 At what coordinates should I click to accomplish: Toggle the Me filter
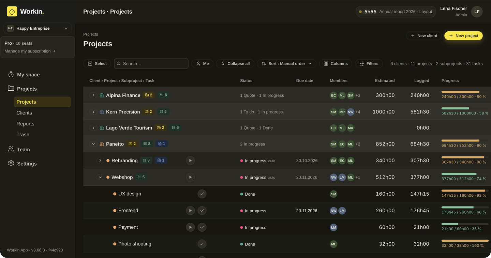203,64
